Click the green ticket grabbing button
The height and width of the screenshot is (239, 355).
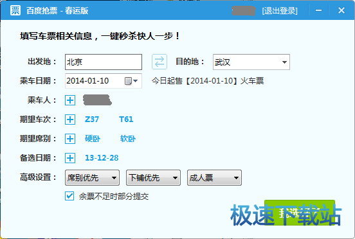coord(300,212)
